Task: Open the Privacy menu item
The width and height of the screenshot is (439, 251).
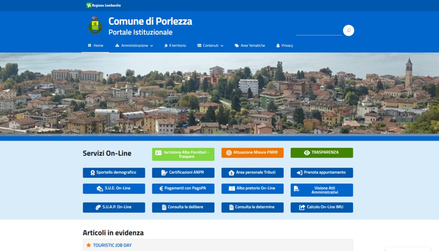Action: tap(285, 45)
